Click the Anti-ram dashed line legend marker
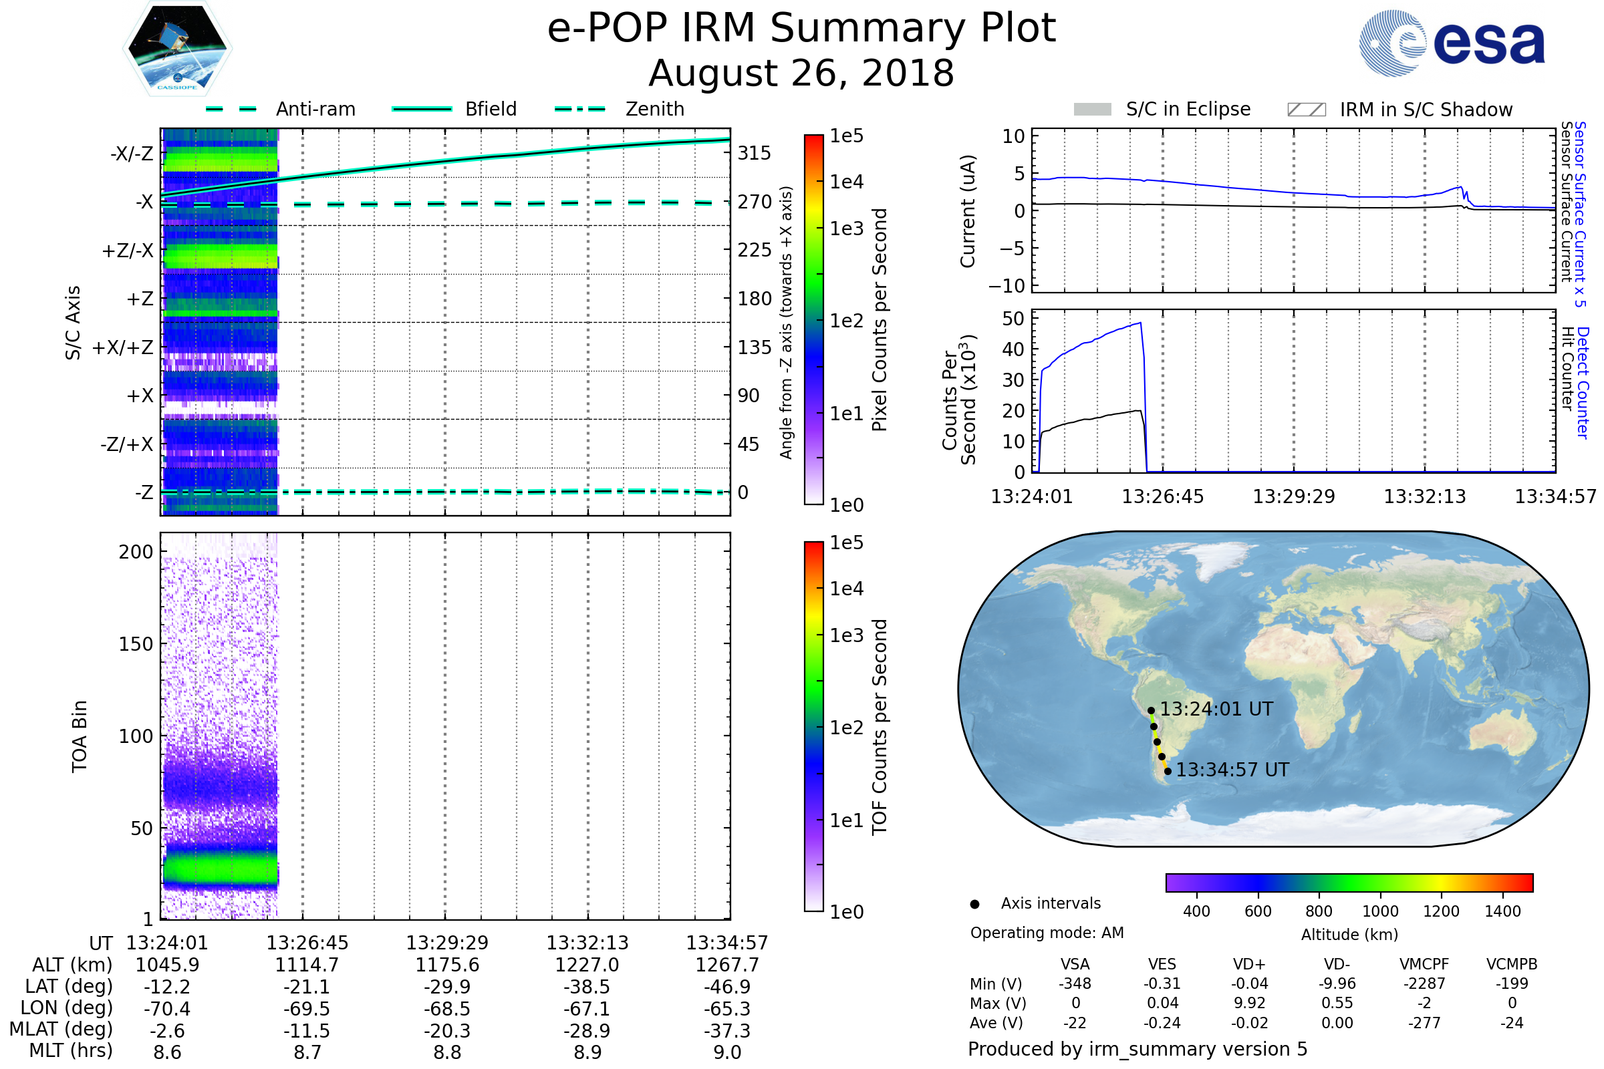Image resolution: width=1604 pixels, height=1069 pixels. [231, 109]
